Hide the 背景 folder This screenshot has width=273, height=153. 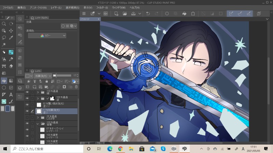coord(27,123)
